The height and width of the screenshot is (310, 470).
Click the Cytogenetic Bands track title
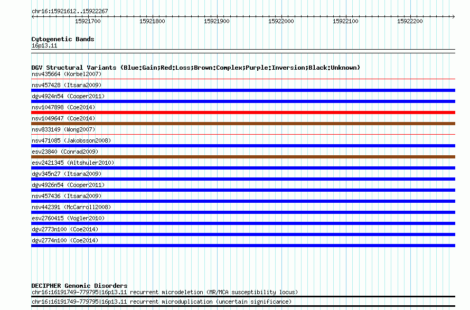63,39
